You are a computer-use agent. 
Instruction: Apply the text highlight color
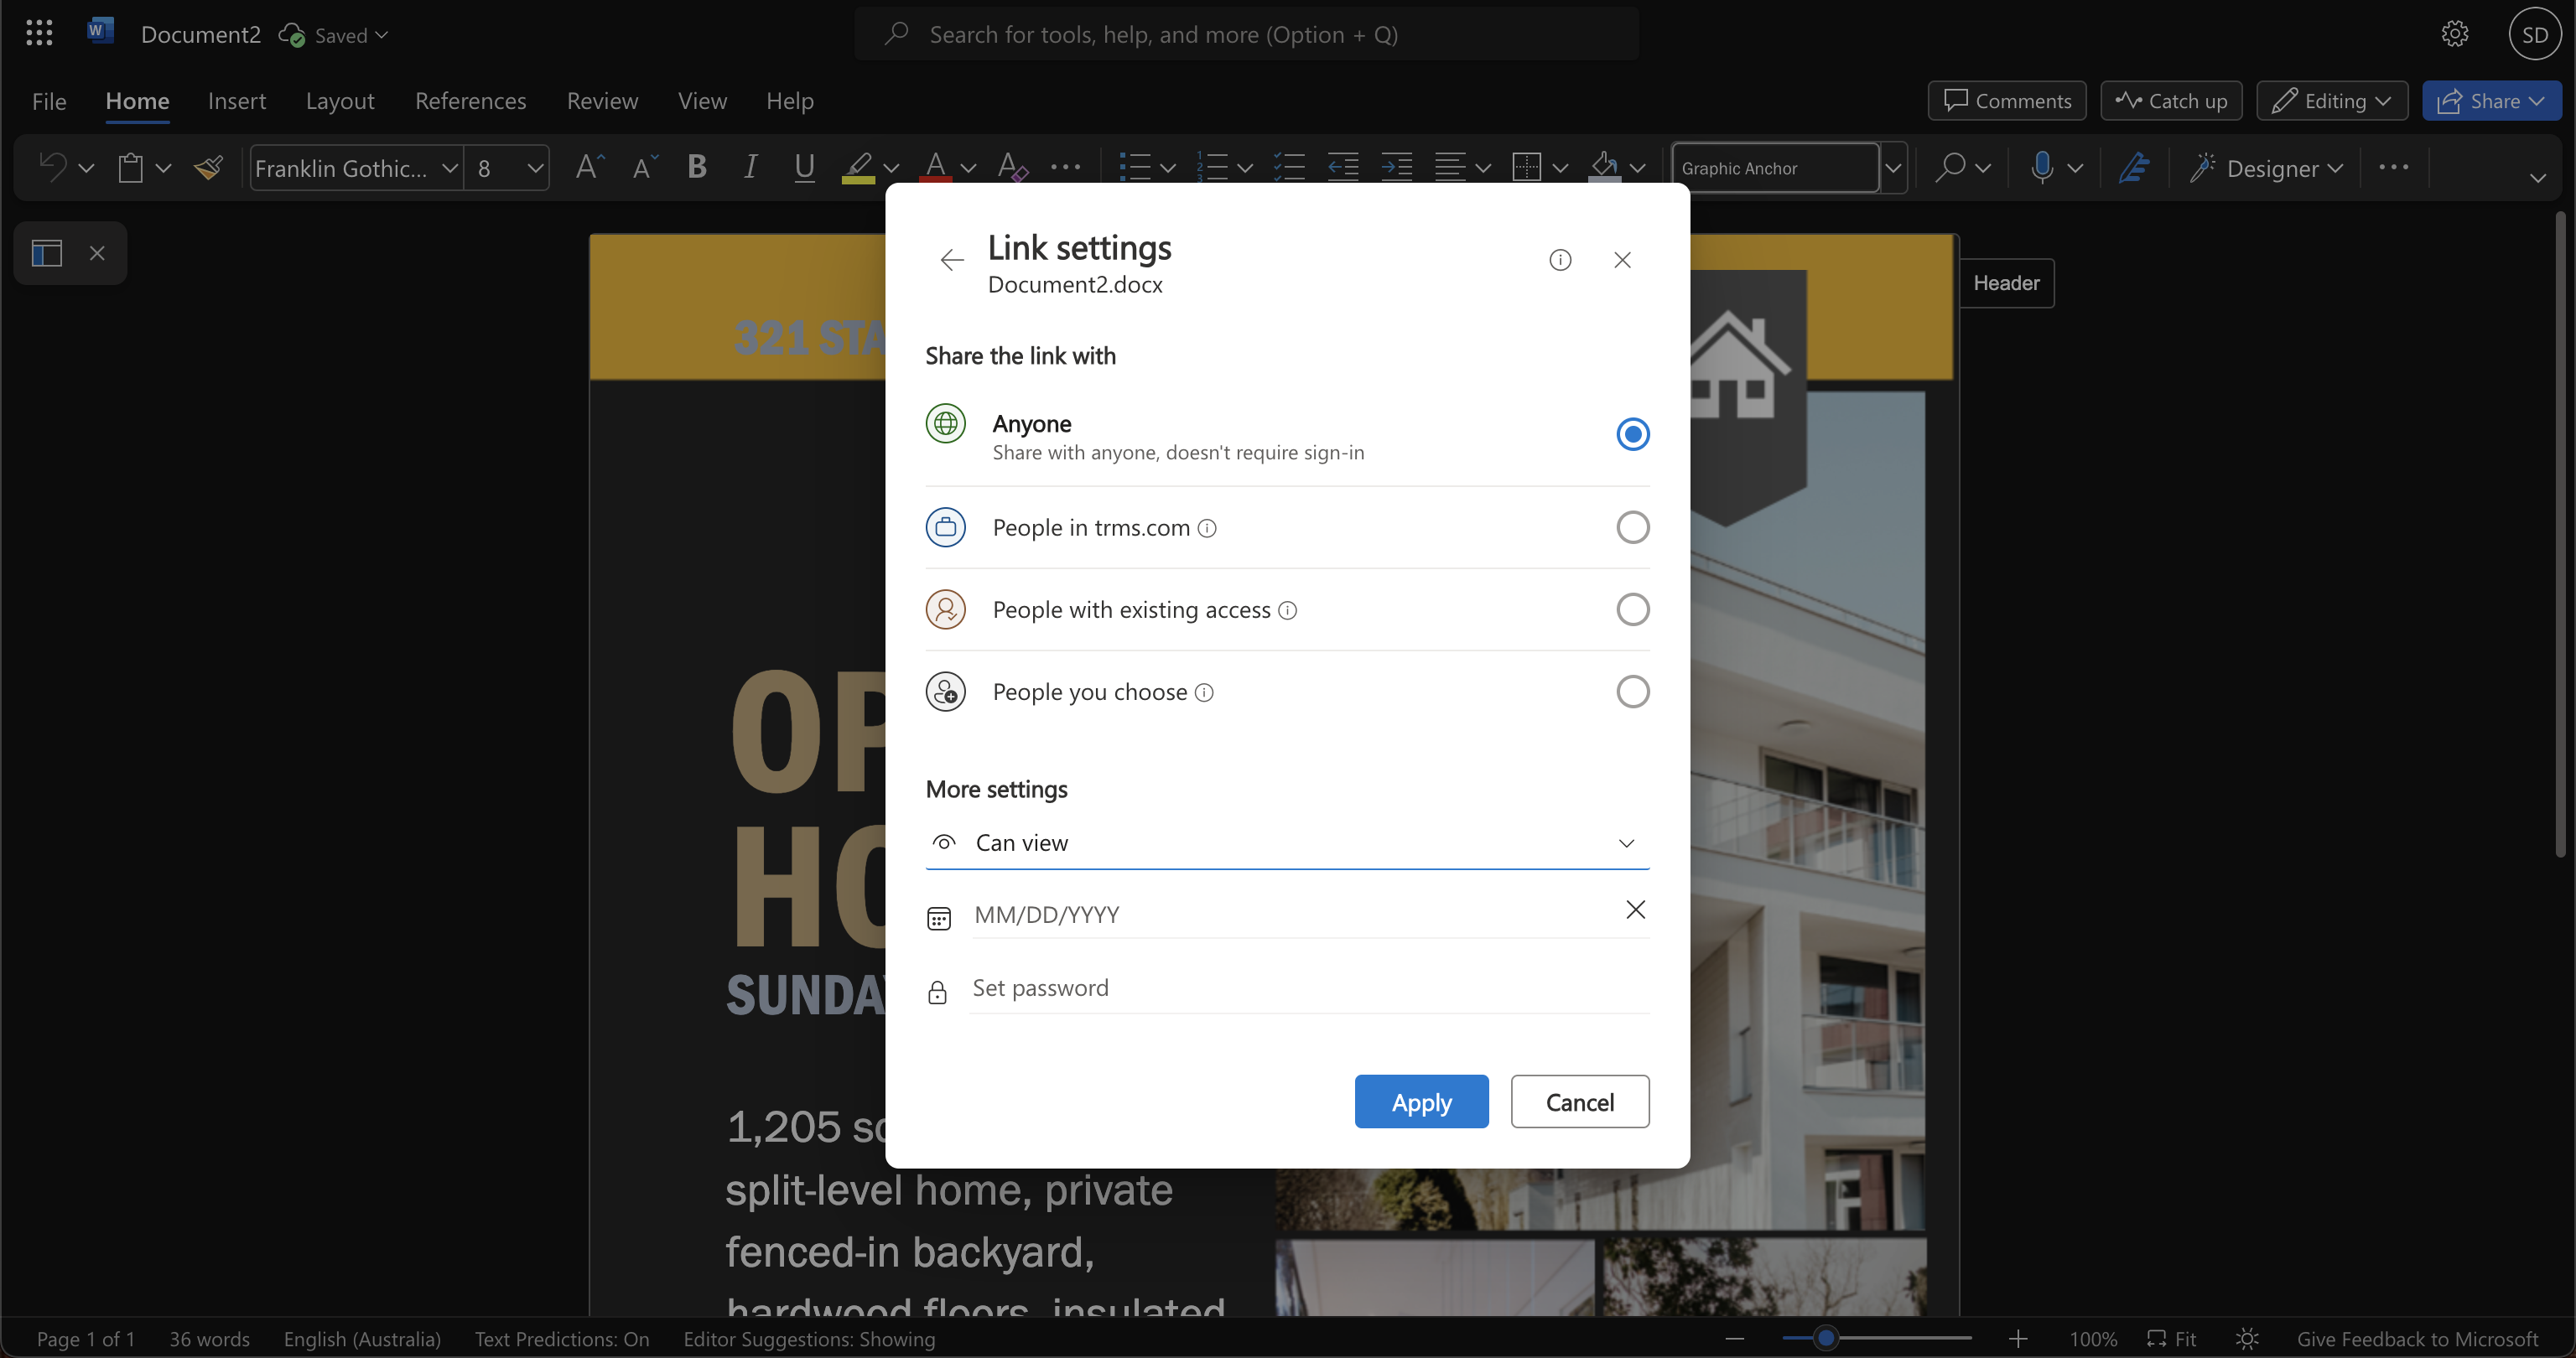coord(858,167)
